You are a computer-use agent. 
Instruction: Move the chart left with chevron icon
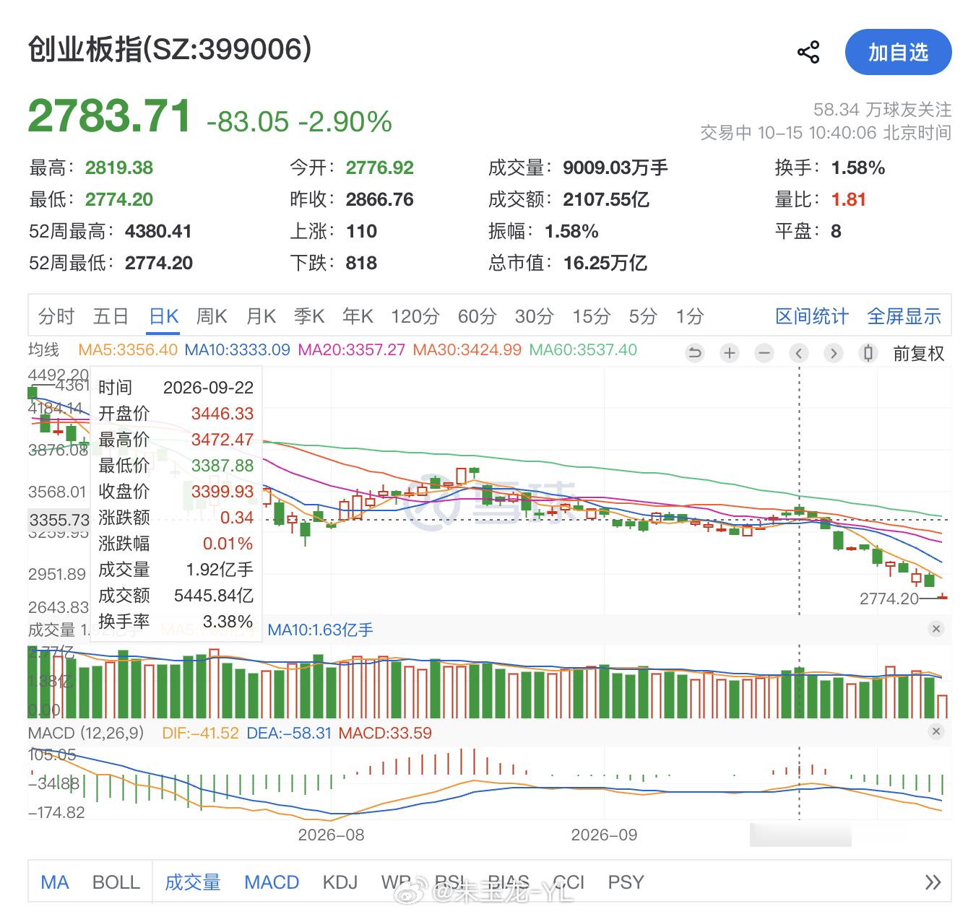[799, 353]
